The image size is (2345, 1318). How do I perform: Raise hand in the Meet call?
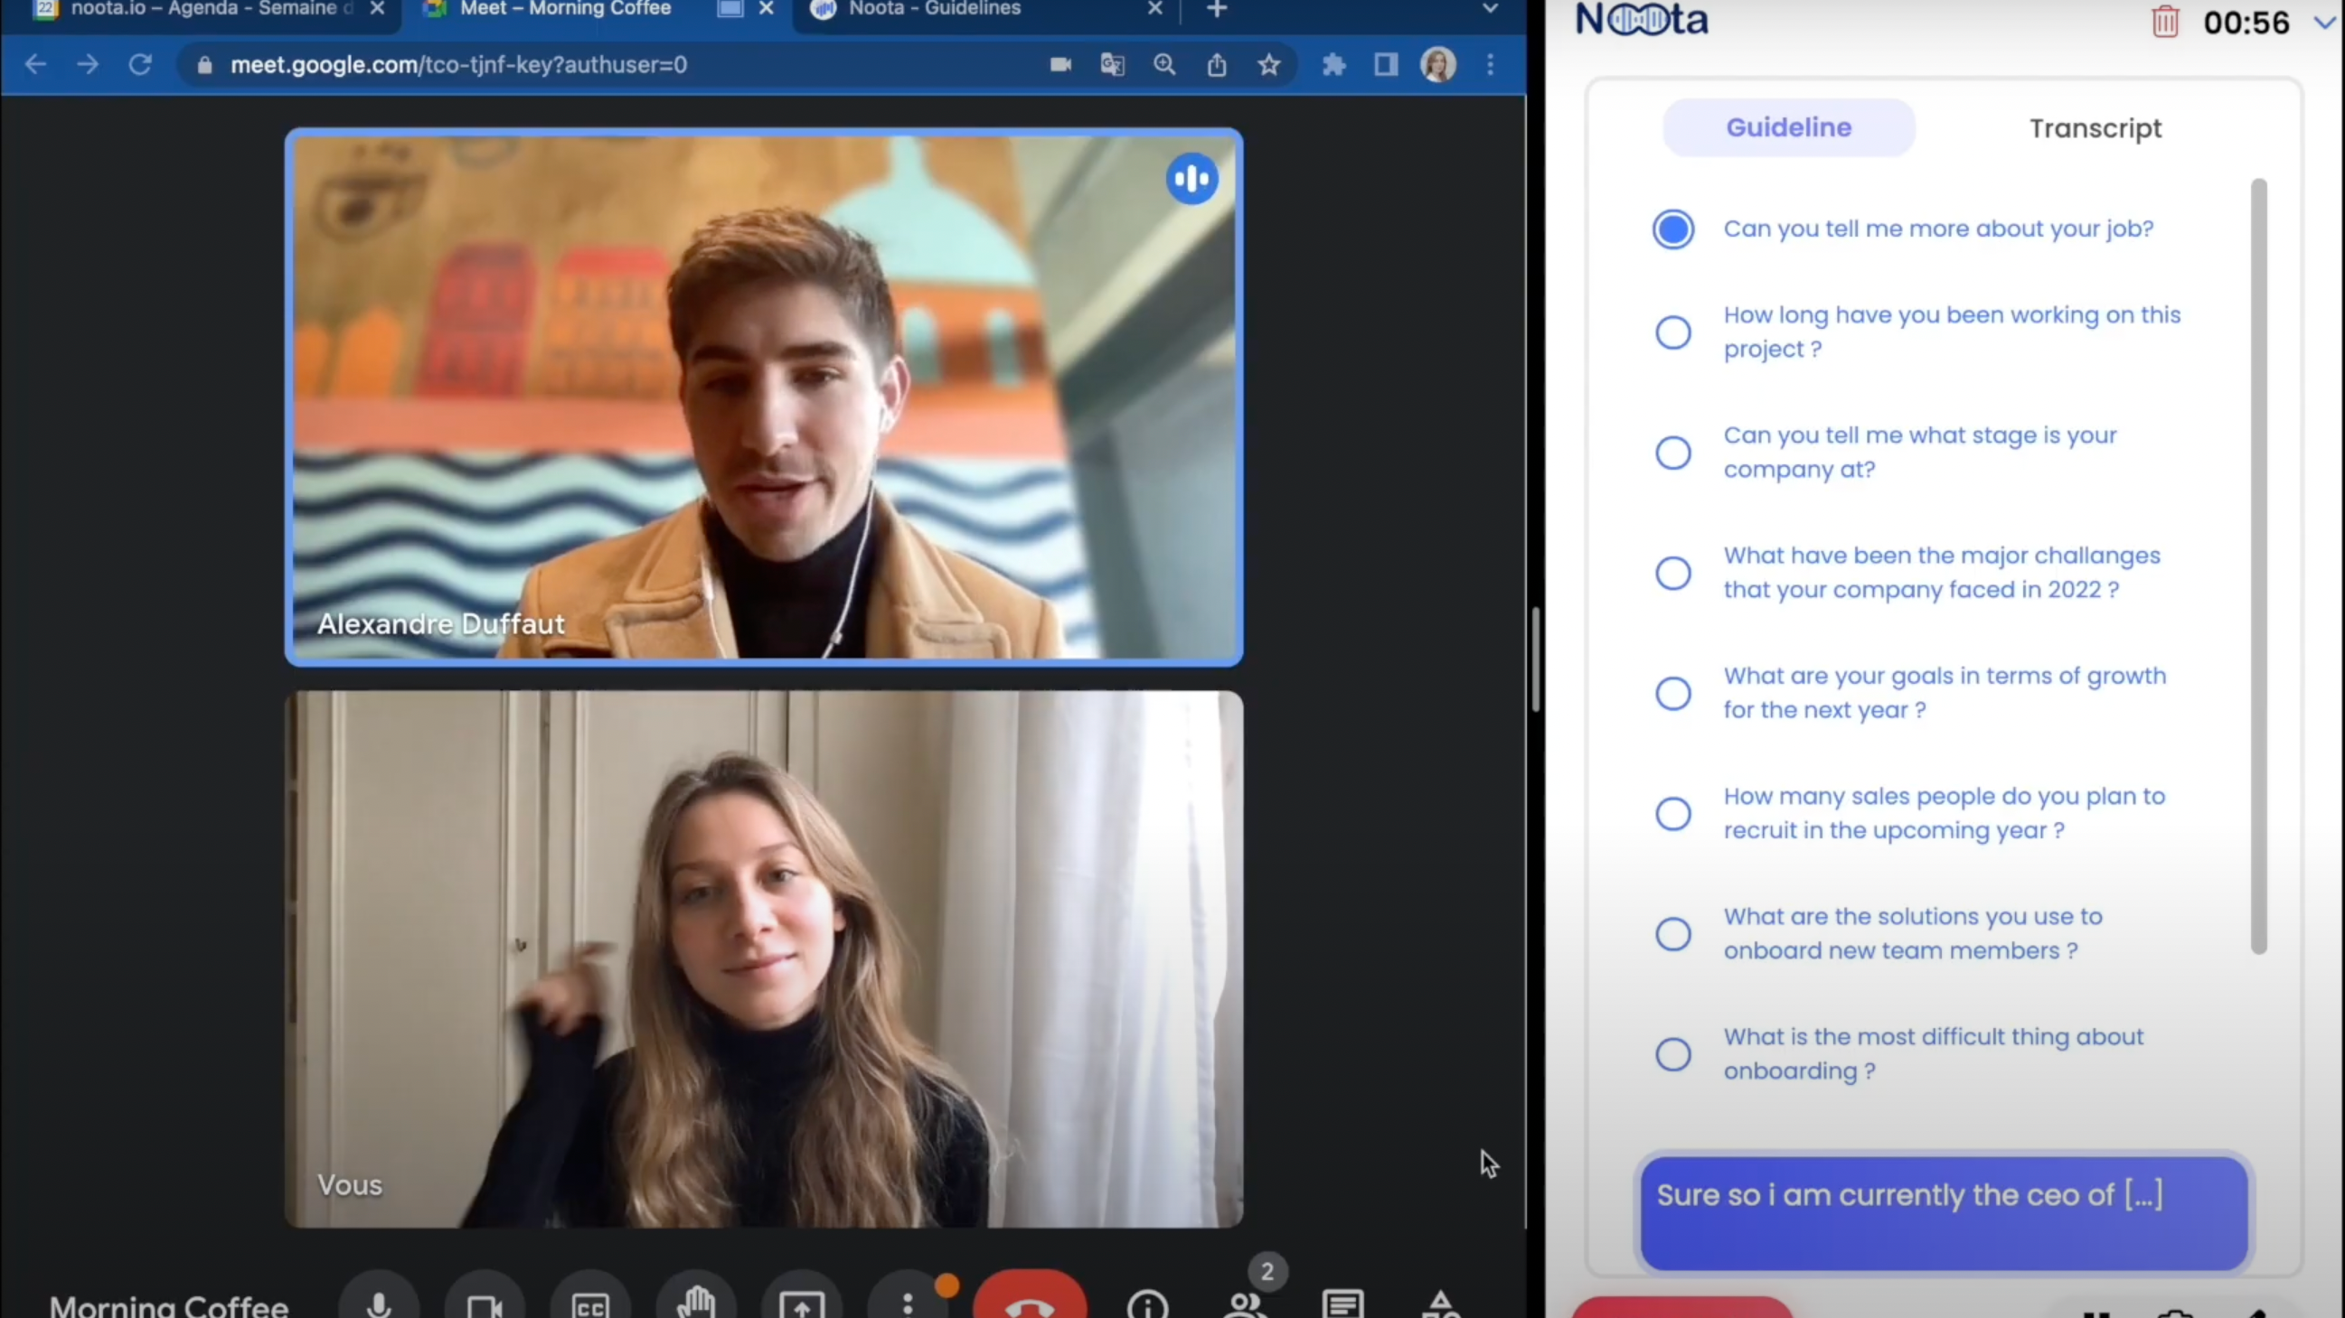(x=696, y=1303)
